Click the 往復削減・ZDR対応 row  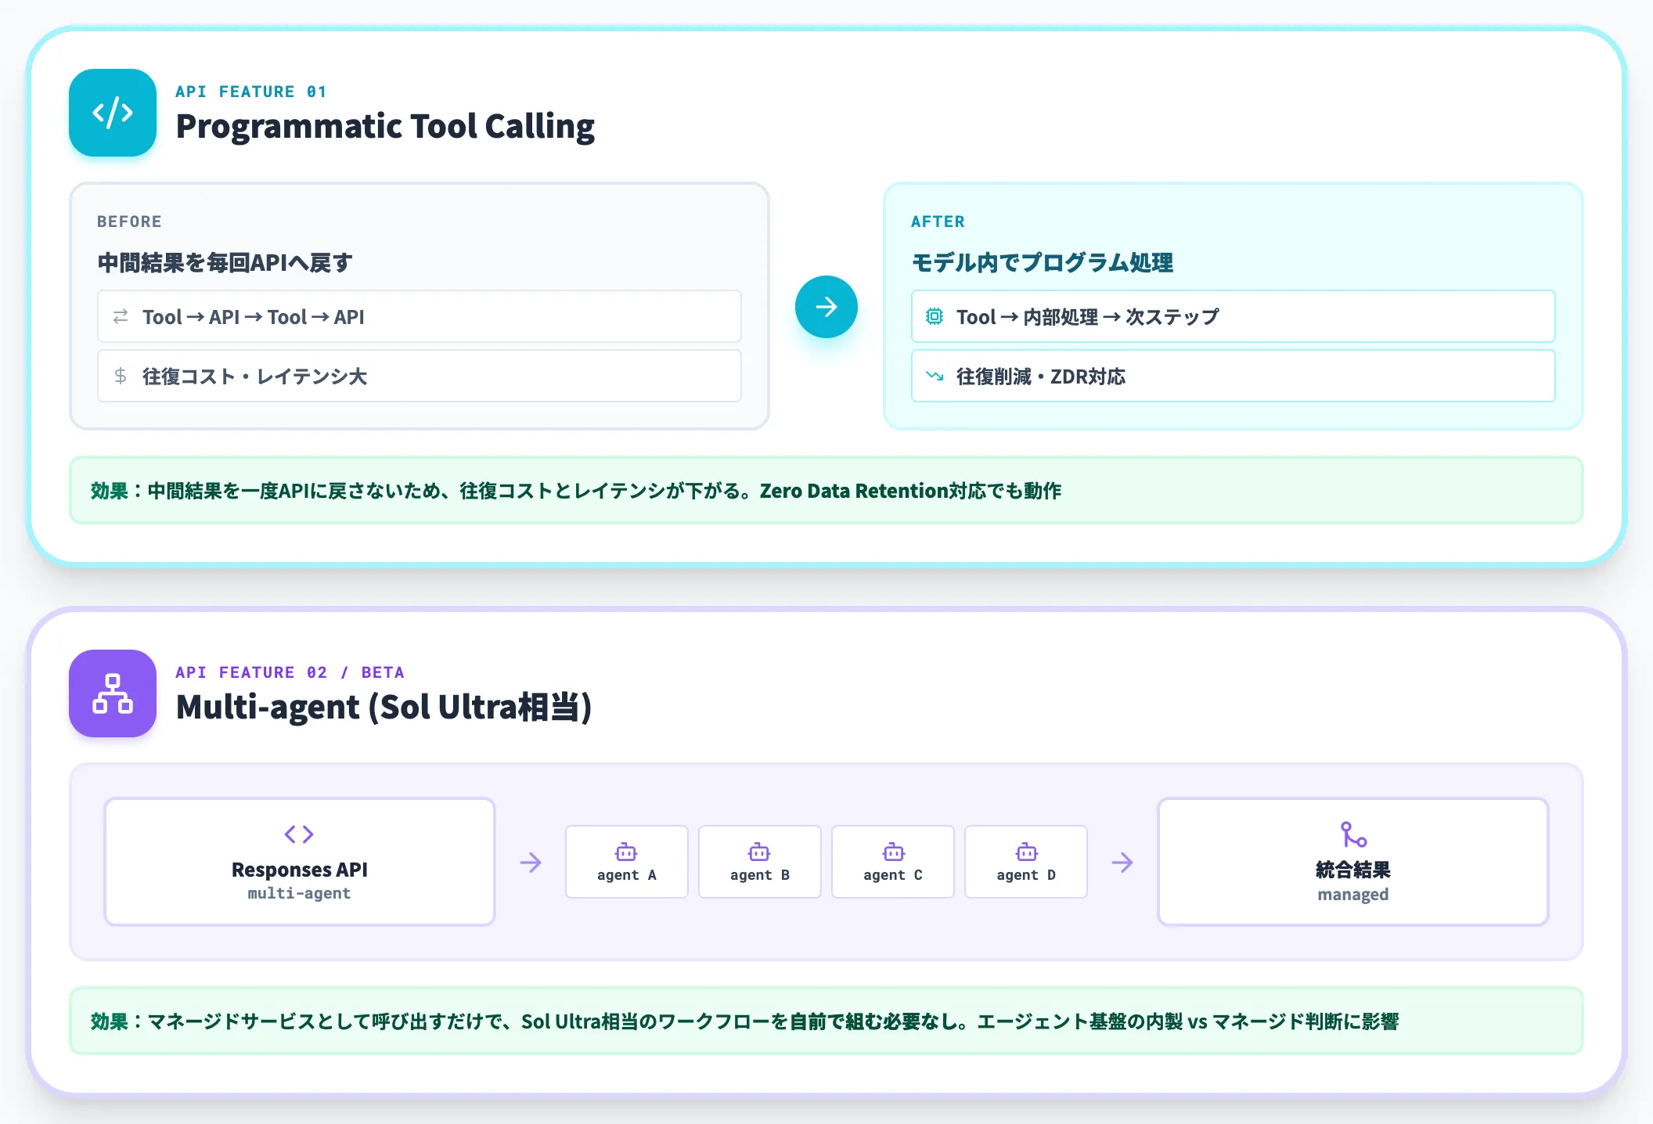1233,376
